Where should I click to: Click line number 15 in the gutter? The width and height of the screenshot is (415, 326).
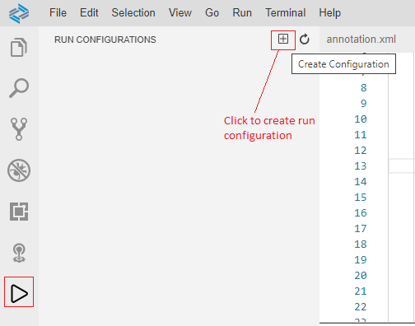click(x=361, y=198)
